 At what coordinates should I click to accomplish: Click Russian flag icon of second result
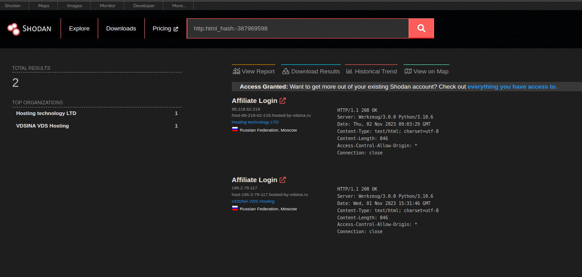235,209
